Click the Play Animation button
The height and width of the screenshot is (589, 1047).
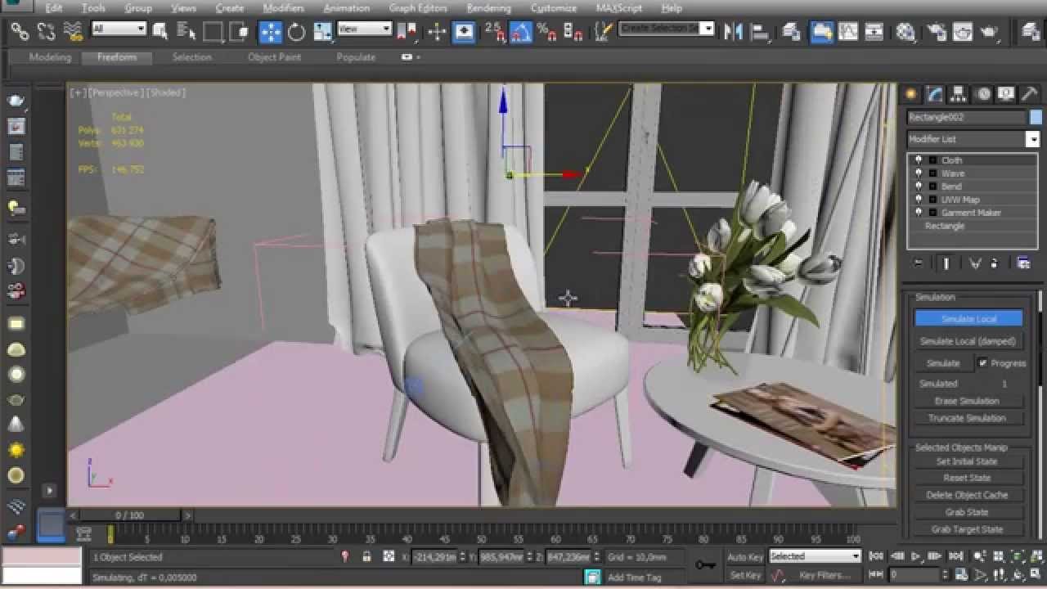point(916,556)
